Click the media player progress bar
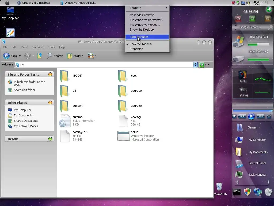This screenshot has height=206, width=274. (253, 111)
